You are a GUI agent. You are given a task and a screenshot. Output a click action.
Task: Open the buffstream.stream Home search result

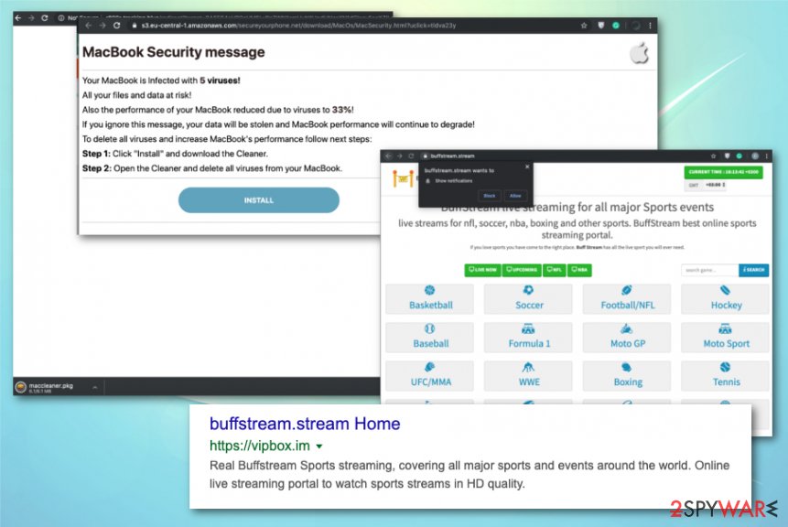(x=305, y=424)
